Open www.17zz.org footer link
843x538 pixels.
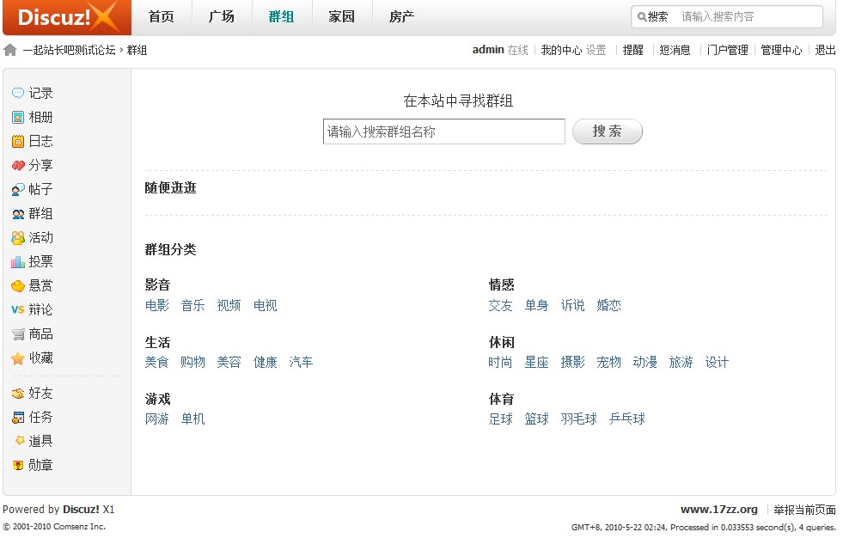718,509
